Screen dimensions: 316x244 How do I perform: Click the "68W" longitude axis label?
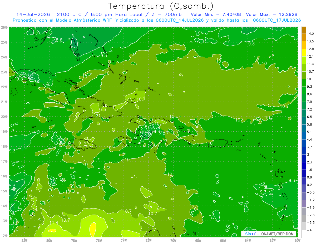point(198,240)
